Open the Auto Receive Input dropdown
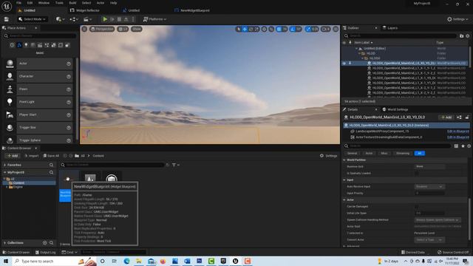This screenshot has width=473, height=266. tap(429, 187)
